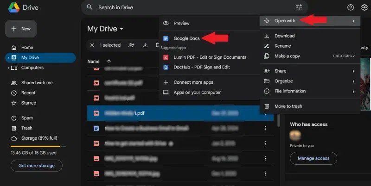Image resolution: width=371 pixels, height=186 pixels.
Task: Open Google Drive logo home
Action: 14,7
